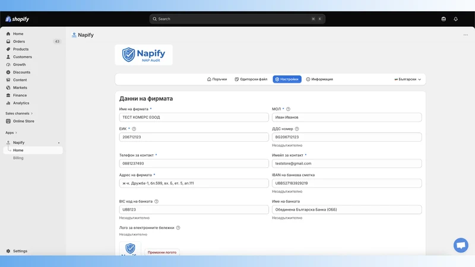
Task: Click the BIC код на банката field
Action: (x=194, y=209)
